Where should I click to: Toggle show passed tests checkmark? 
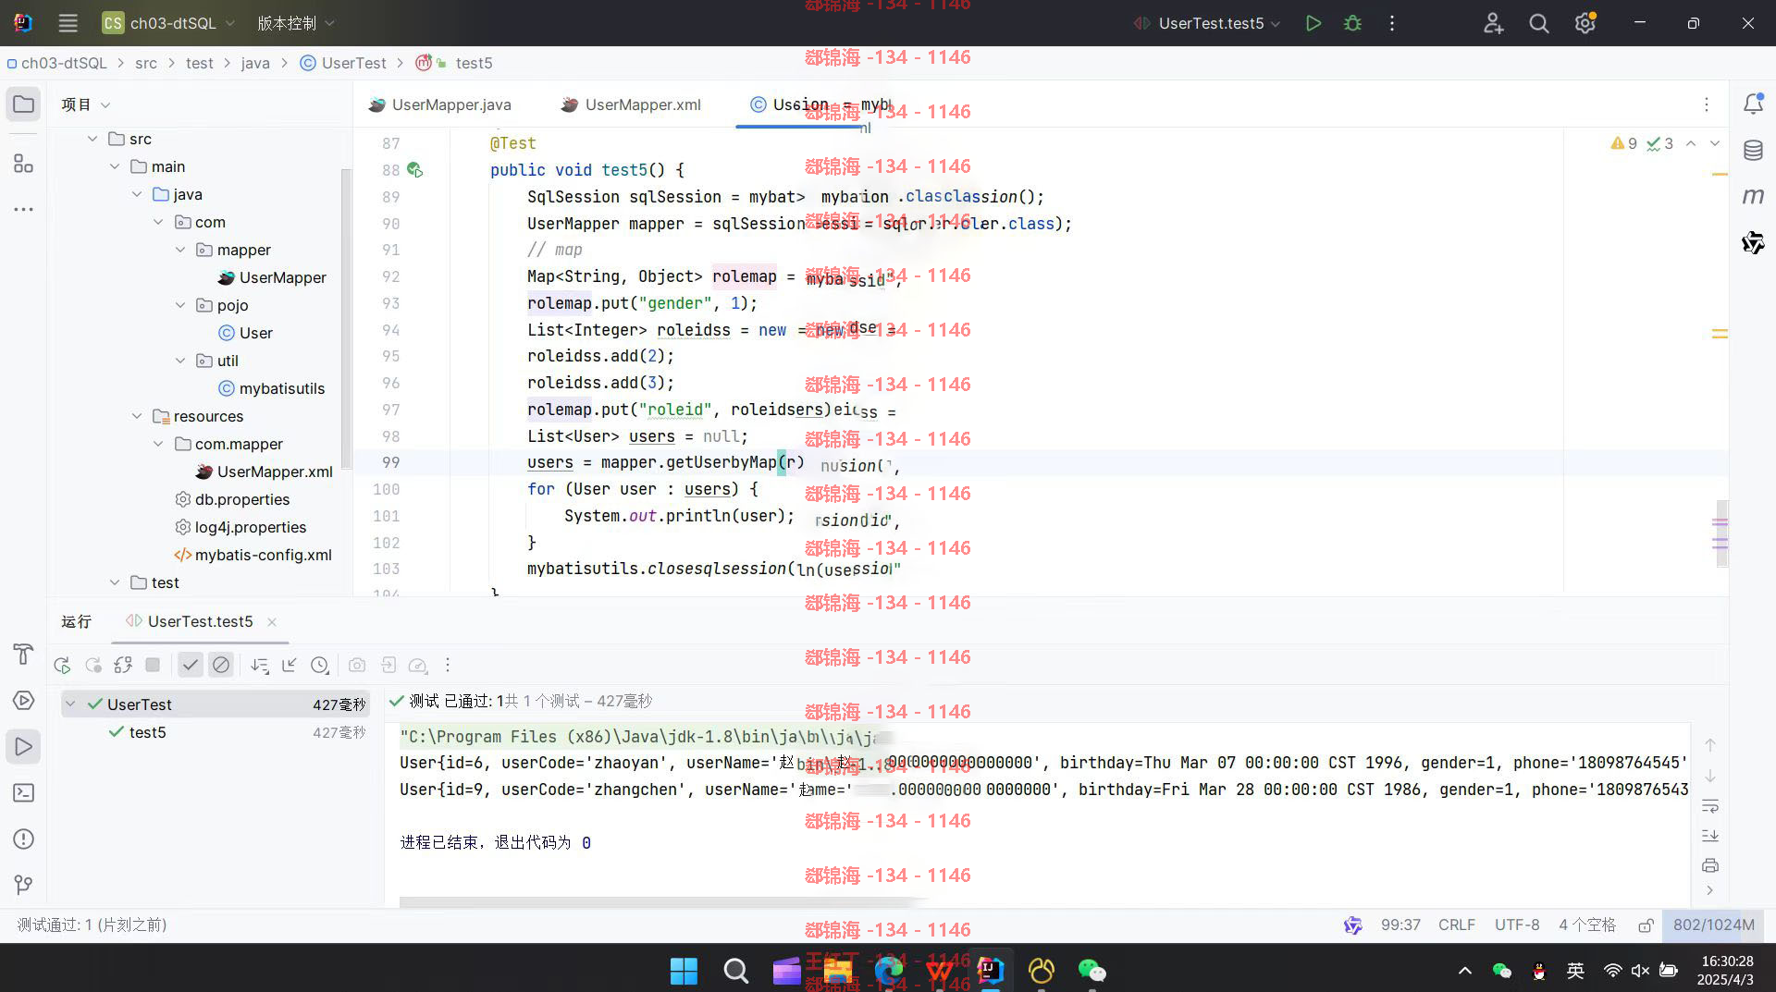point(191,665)
